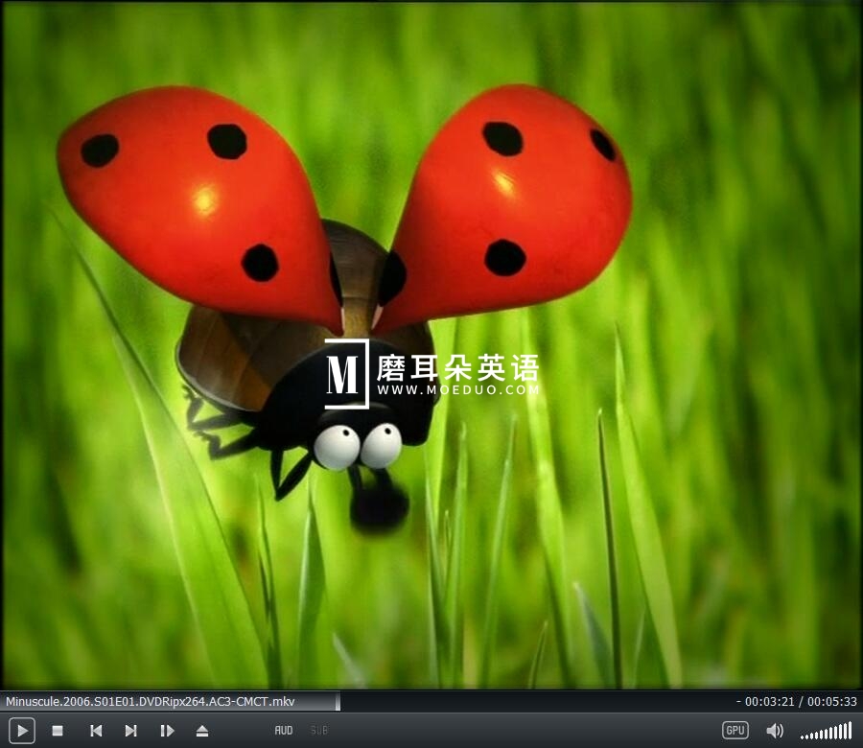
Task: Open playback options from the GPU badge
Action: pyautogui.click(x=735, y=730)
